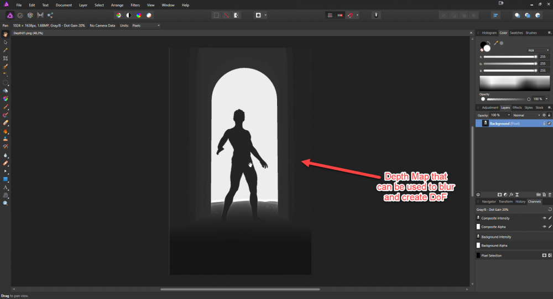The height and width of the screenshot is (299, 553).
Task: Toggle visibility checkbox of Background layer
Action: (x=549, y=124)
